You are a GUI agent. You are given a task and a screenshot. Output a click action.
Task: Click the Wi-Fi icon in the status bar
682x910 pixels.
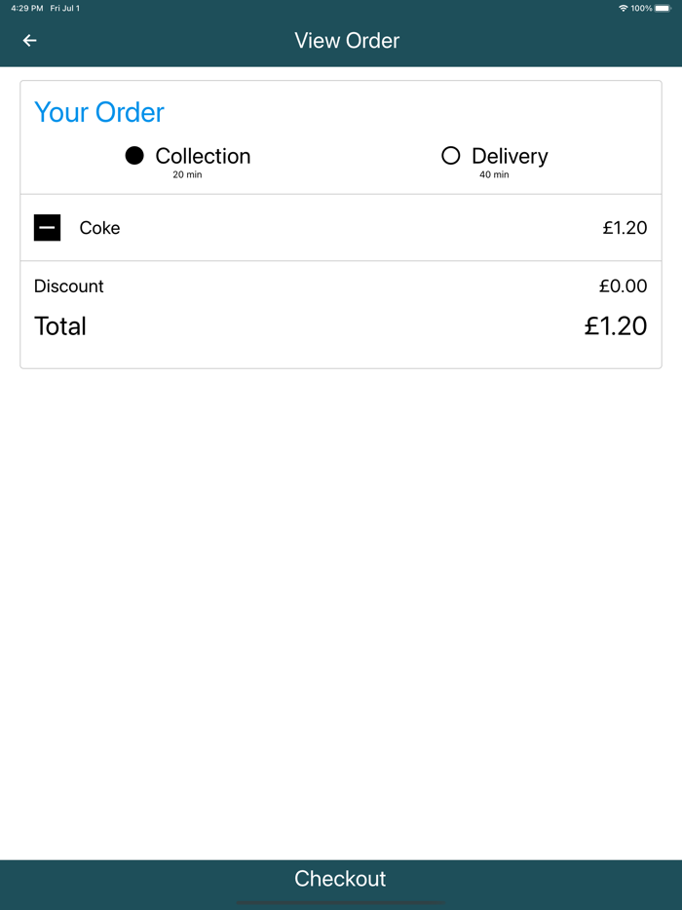(624, 8)
